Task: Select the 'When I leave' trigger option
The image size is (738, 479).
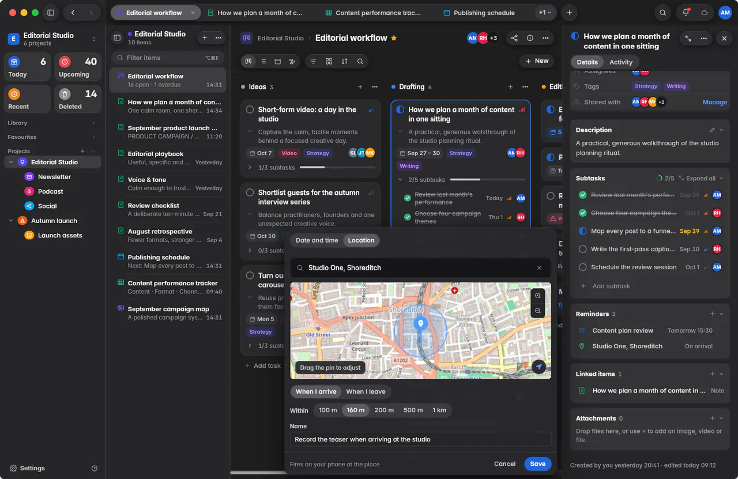Action: [366, 391]
